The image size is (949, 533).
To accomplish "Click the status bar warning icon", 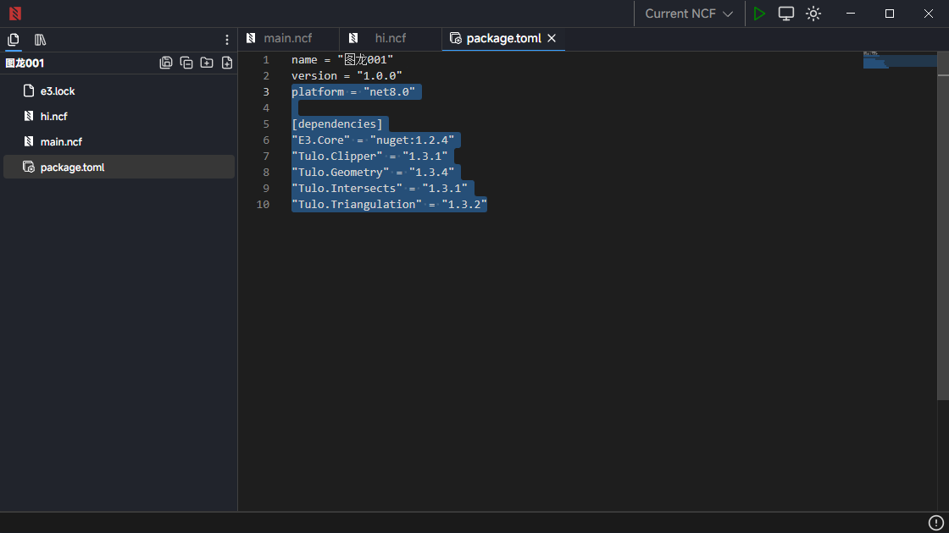I will click(936, 523).
